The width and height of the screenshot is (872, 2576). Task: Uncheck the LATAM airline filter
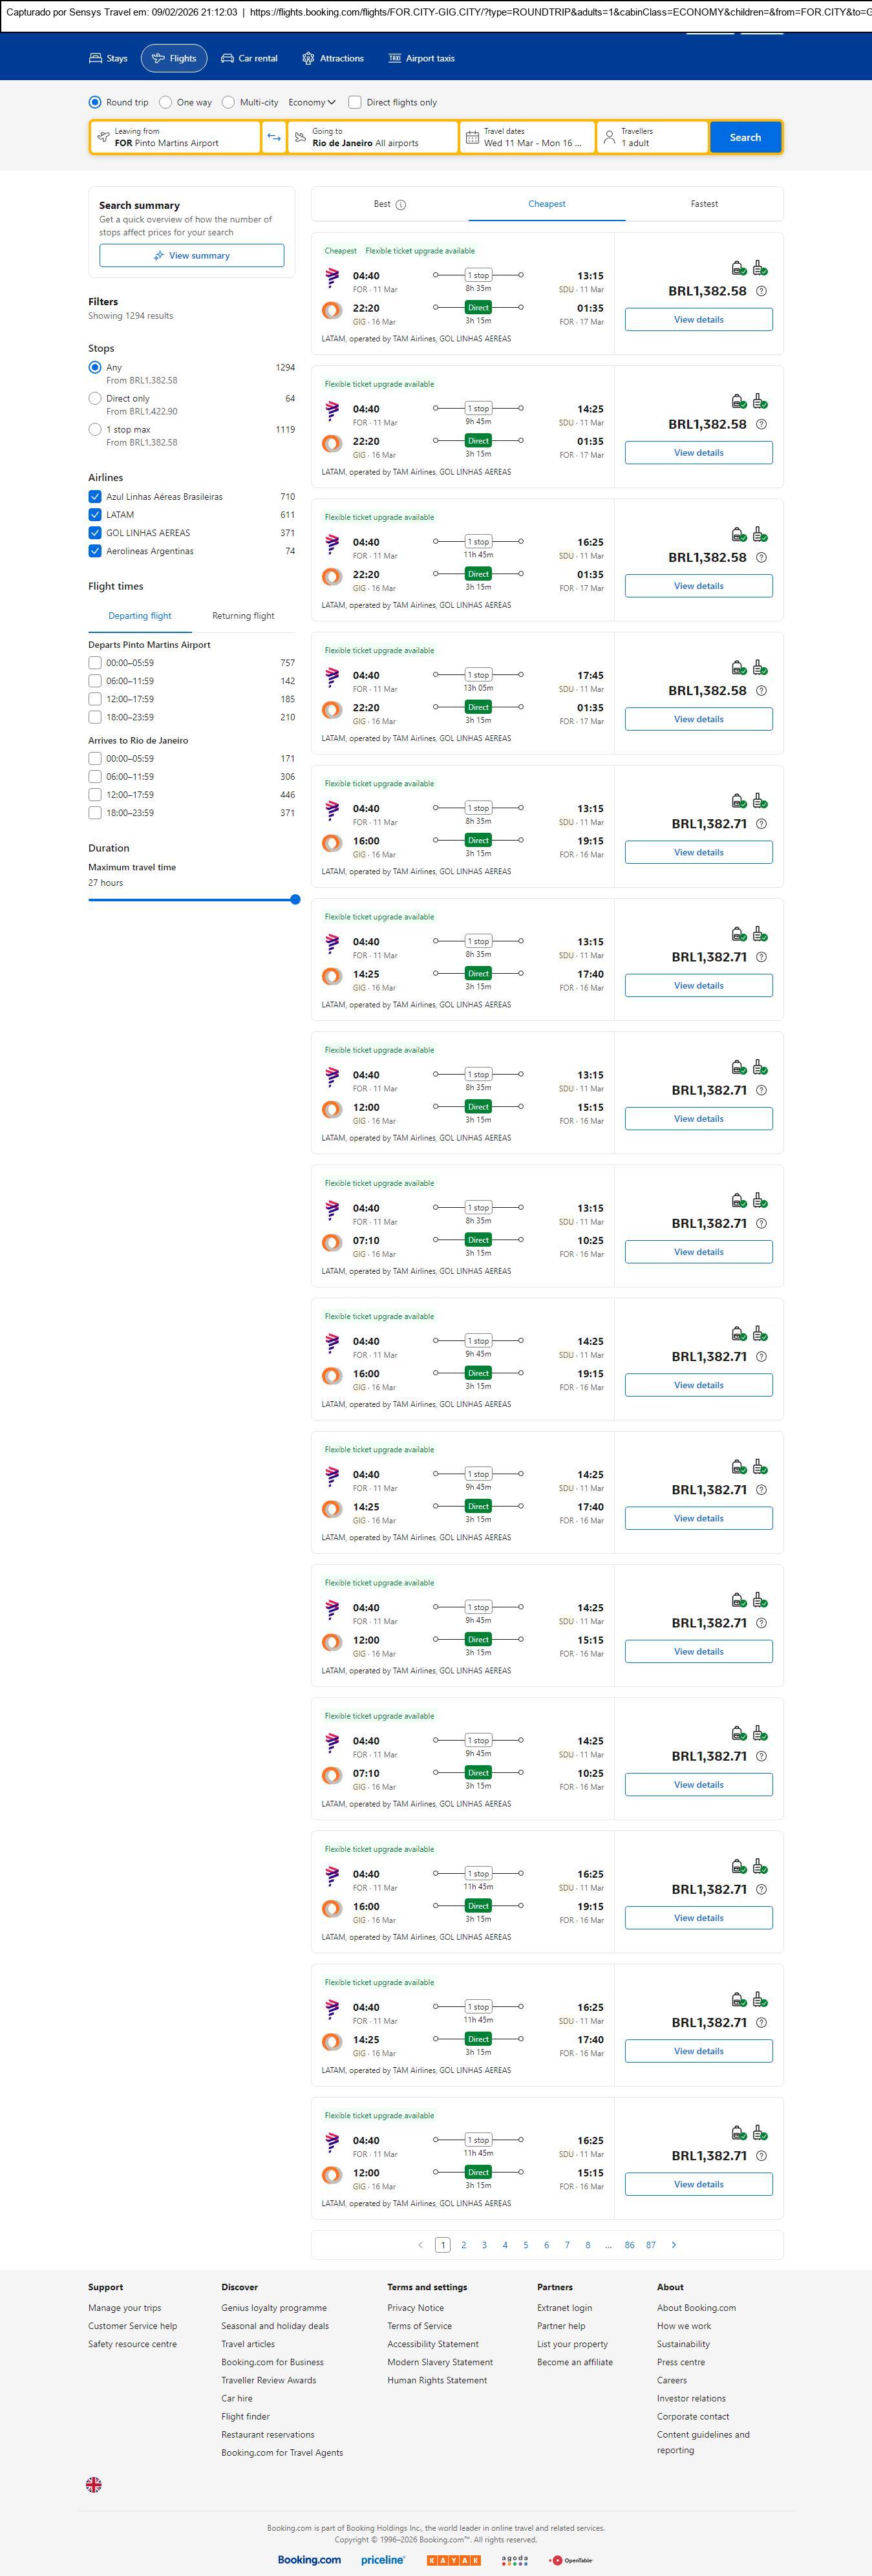[95, 515]
